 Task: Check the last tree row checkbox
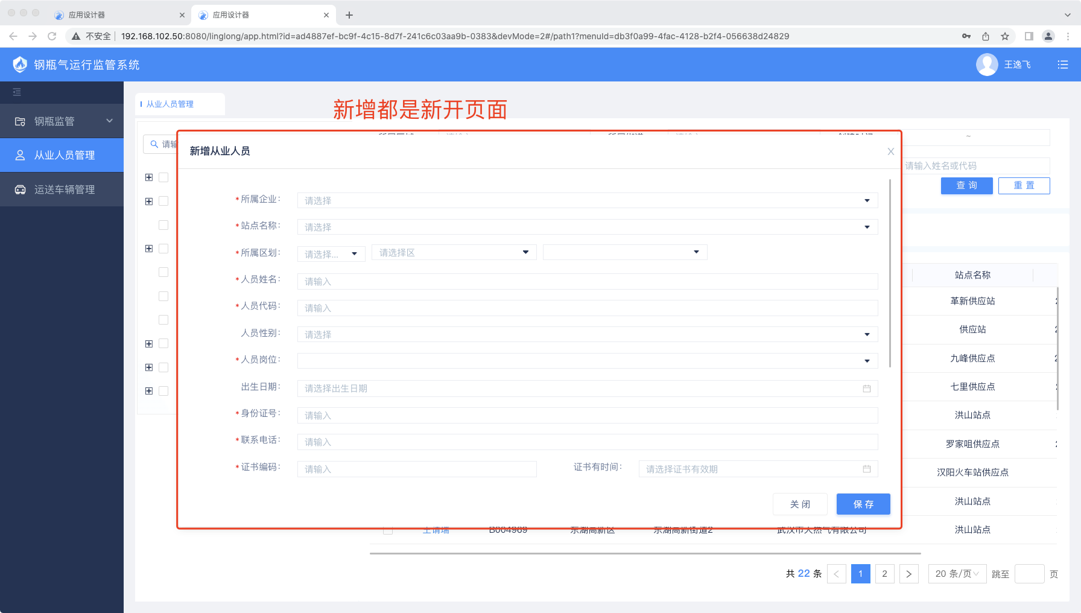point(163,391)
